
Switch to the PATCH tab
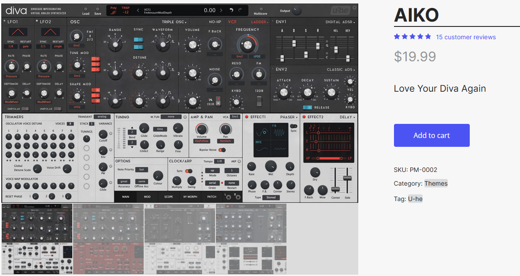[x=212, y=197]
